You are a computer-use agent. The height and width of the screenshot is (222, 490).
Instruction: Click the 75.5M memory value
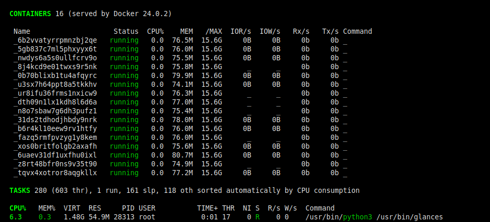click(182, 58)
